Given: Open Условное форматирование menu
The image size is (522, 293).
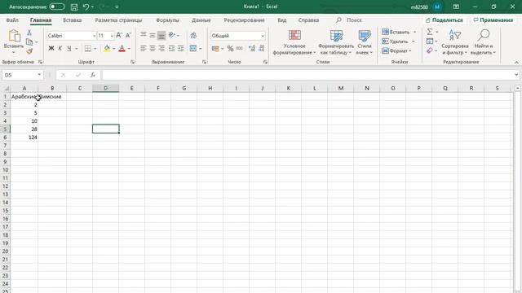Looking at the screenshot, I should [294, 42].
